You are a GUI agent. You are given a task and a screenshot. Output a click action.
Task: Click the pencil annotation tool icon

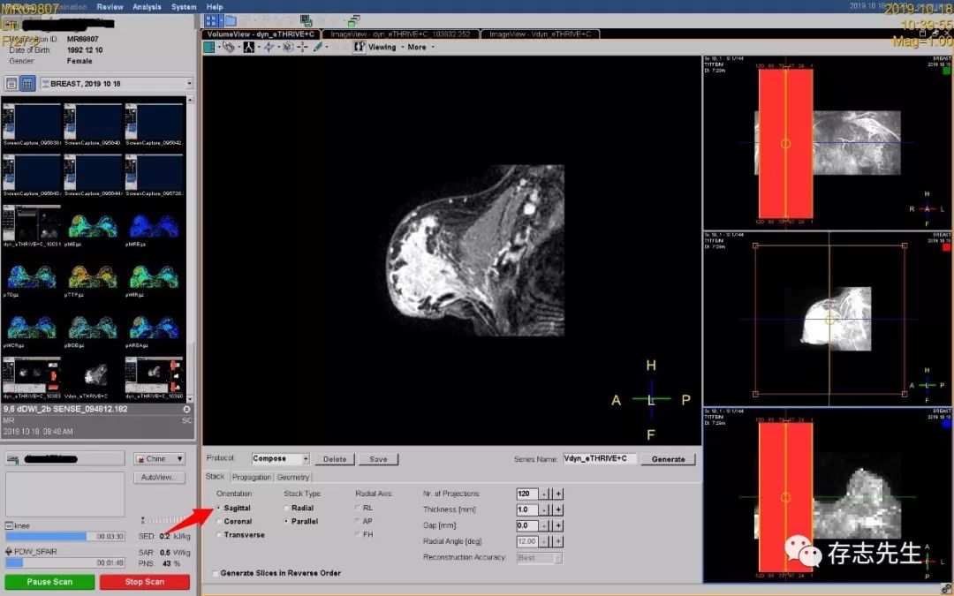(x=318, y=47)
